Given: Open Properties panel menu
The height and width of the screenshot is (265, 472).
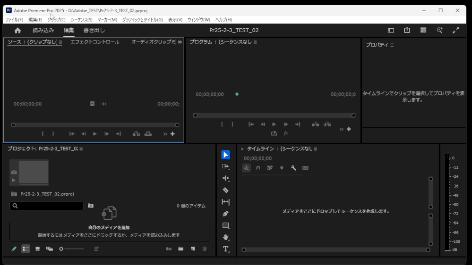Looking at the screenshot, I should pyautogui.click(x=392, y=45).
